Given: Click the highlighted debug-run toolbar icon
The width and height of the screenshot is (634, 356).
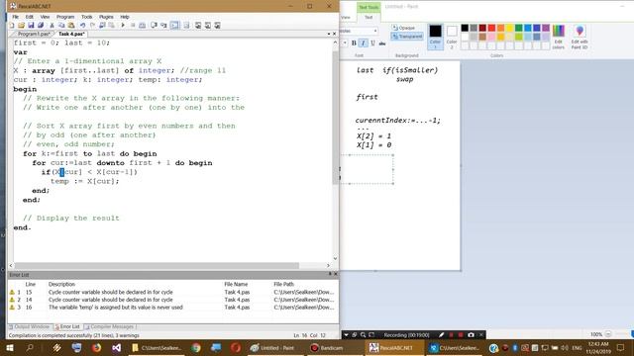Looking at the screenshot, I should tap(174, 26).
